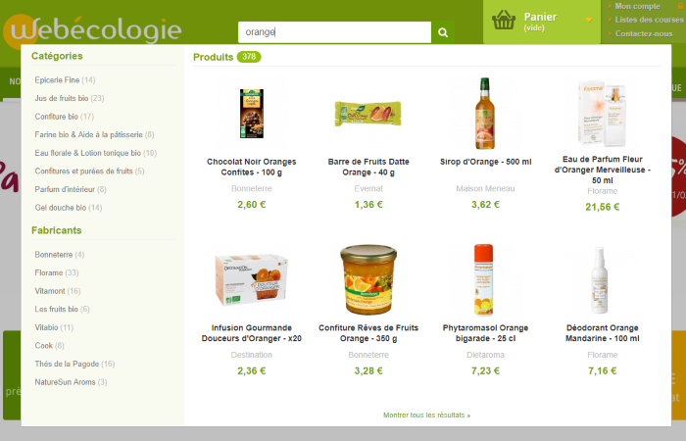
Task: Open Listes des courses link
Action: click(x=649, y=20)
